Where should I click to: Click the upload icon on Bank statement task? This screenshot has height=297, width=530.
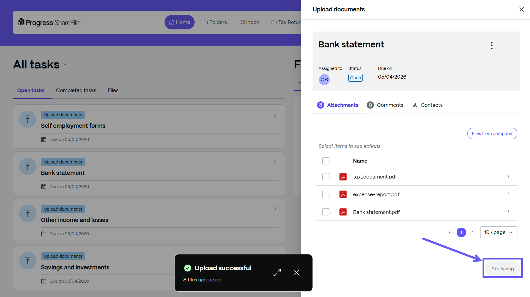pos(27,166)
